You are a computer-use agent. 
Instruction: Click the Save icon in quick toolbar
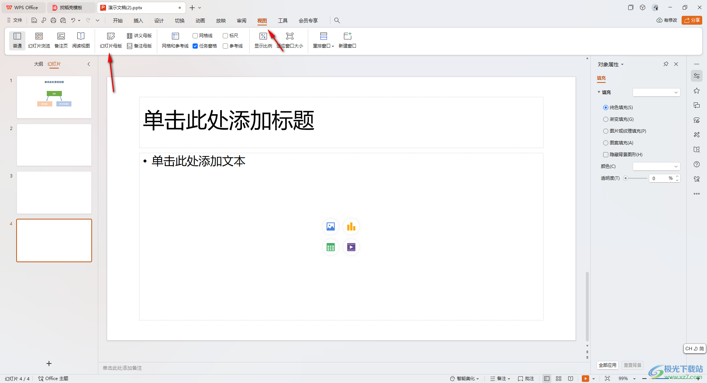click(x=34, y=21)
